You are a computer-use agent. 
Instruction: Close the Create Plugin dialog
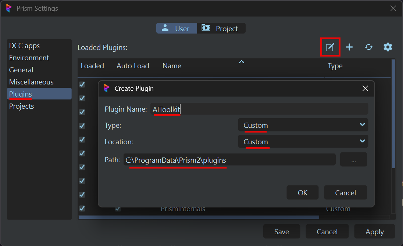[x=365, y=88]
